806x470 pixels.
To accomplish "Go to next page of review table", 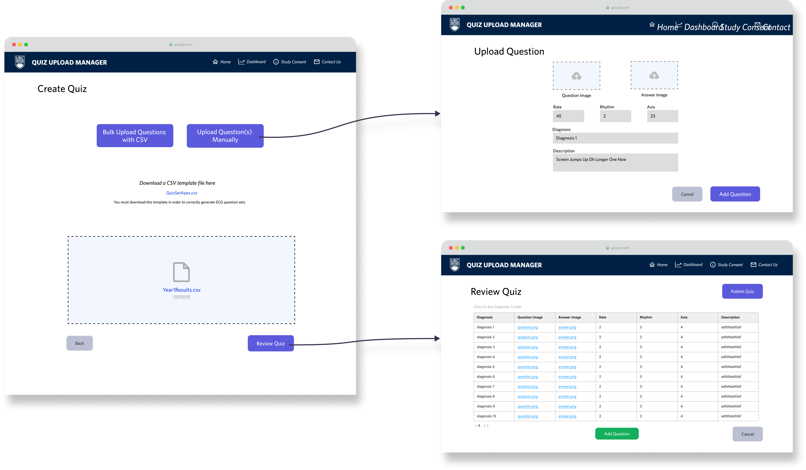I will coord(488,426).
